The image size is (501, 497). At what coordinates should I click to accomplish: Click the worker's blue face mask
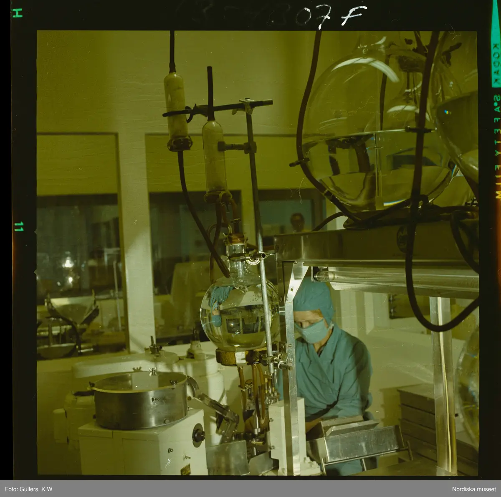(314, 332)
